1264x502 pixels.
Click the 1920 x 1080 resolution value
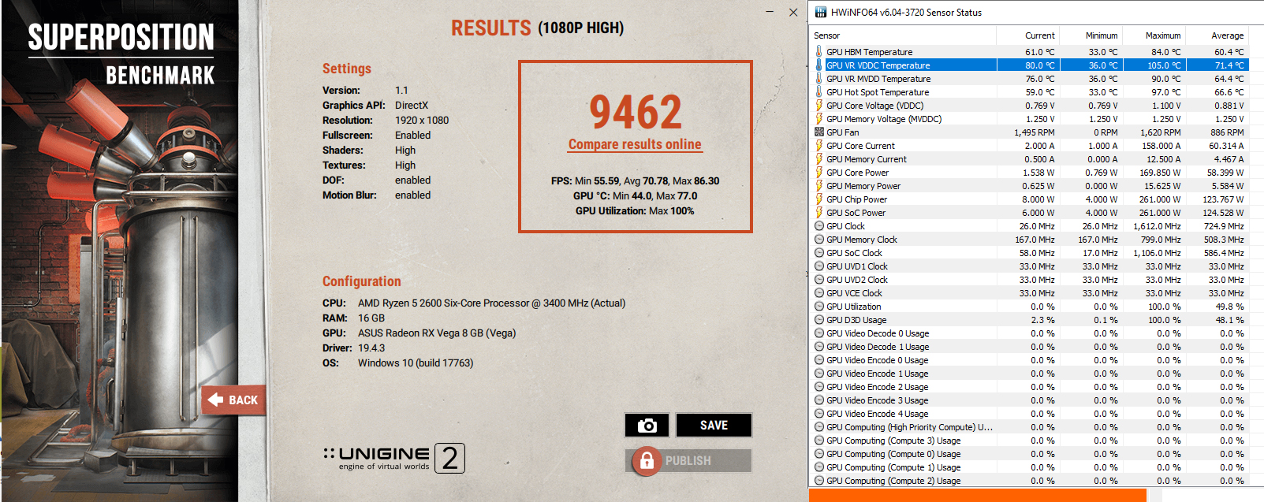[422, 120]
